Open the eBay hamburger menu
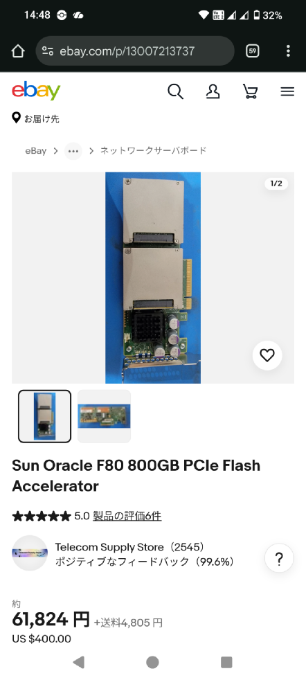The height and width of the screenshot is (680, 306). (287, 91)
